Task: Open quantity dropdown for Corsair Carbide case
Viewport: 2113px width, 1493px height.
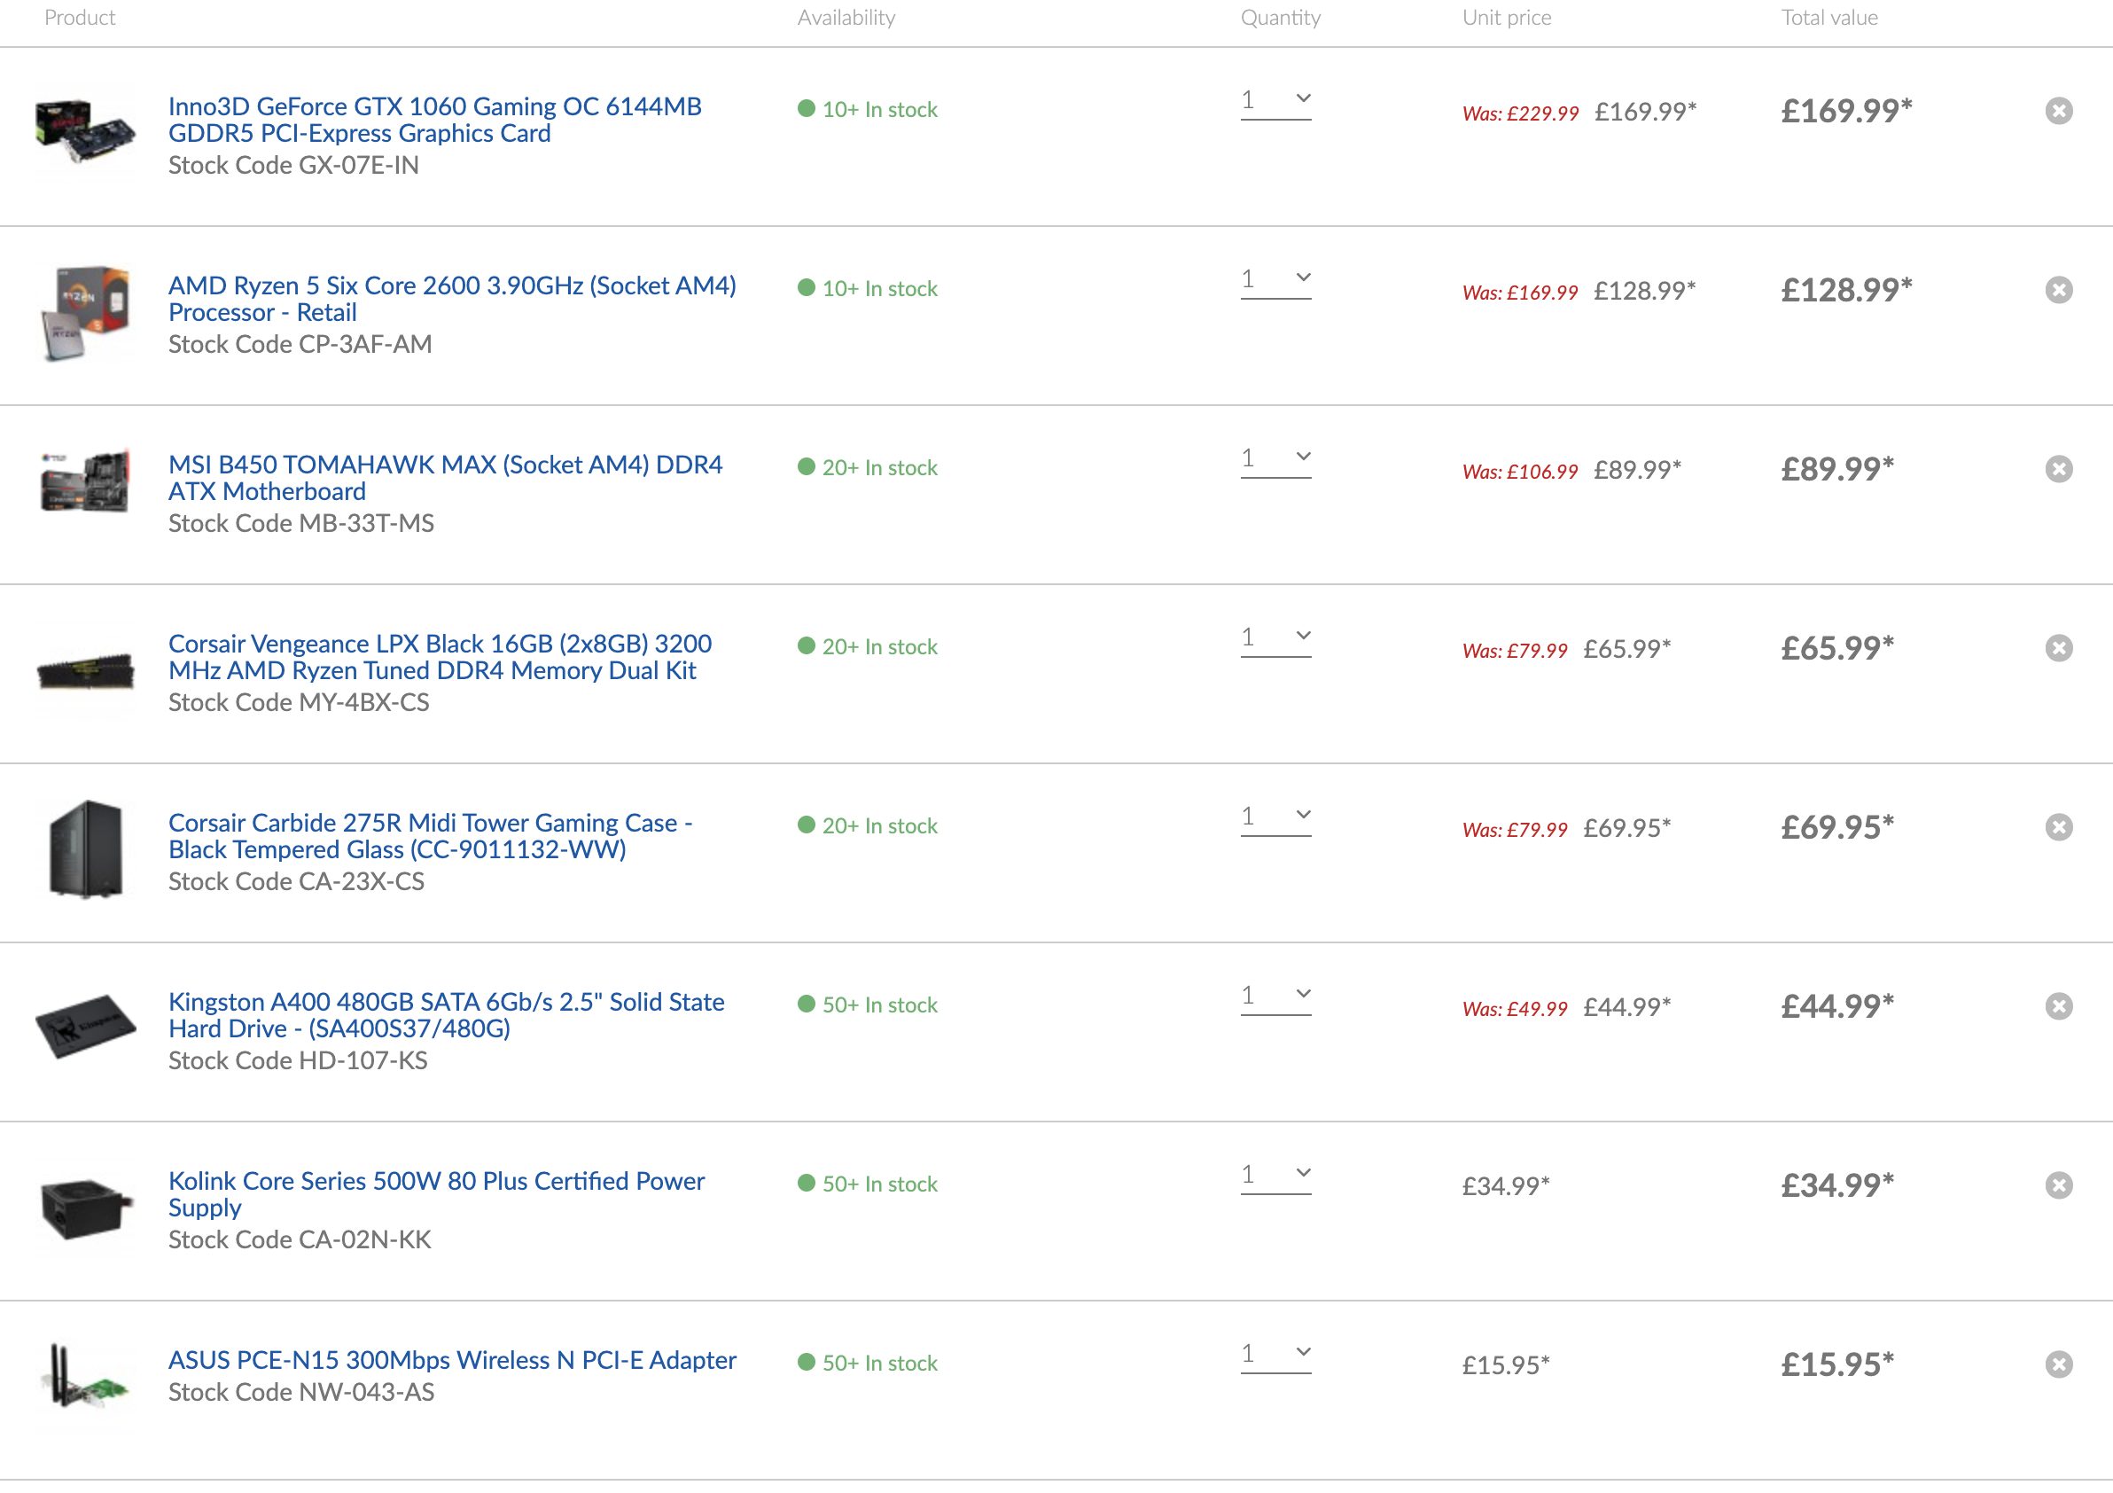Action: (x=1275, y=818)
